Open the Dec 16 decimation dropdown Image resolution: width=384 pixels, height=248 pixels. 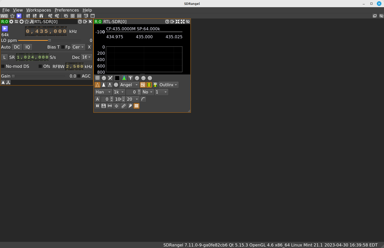86,57
